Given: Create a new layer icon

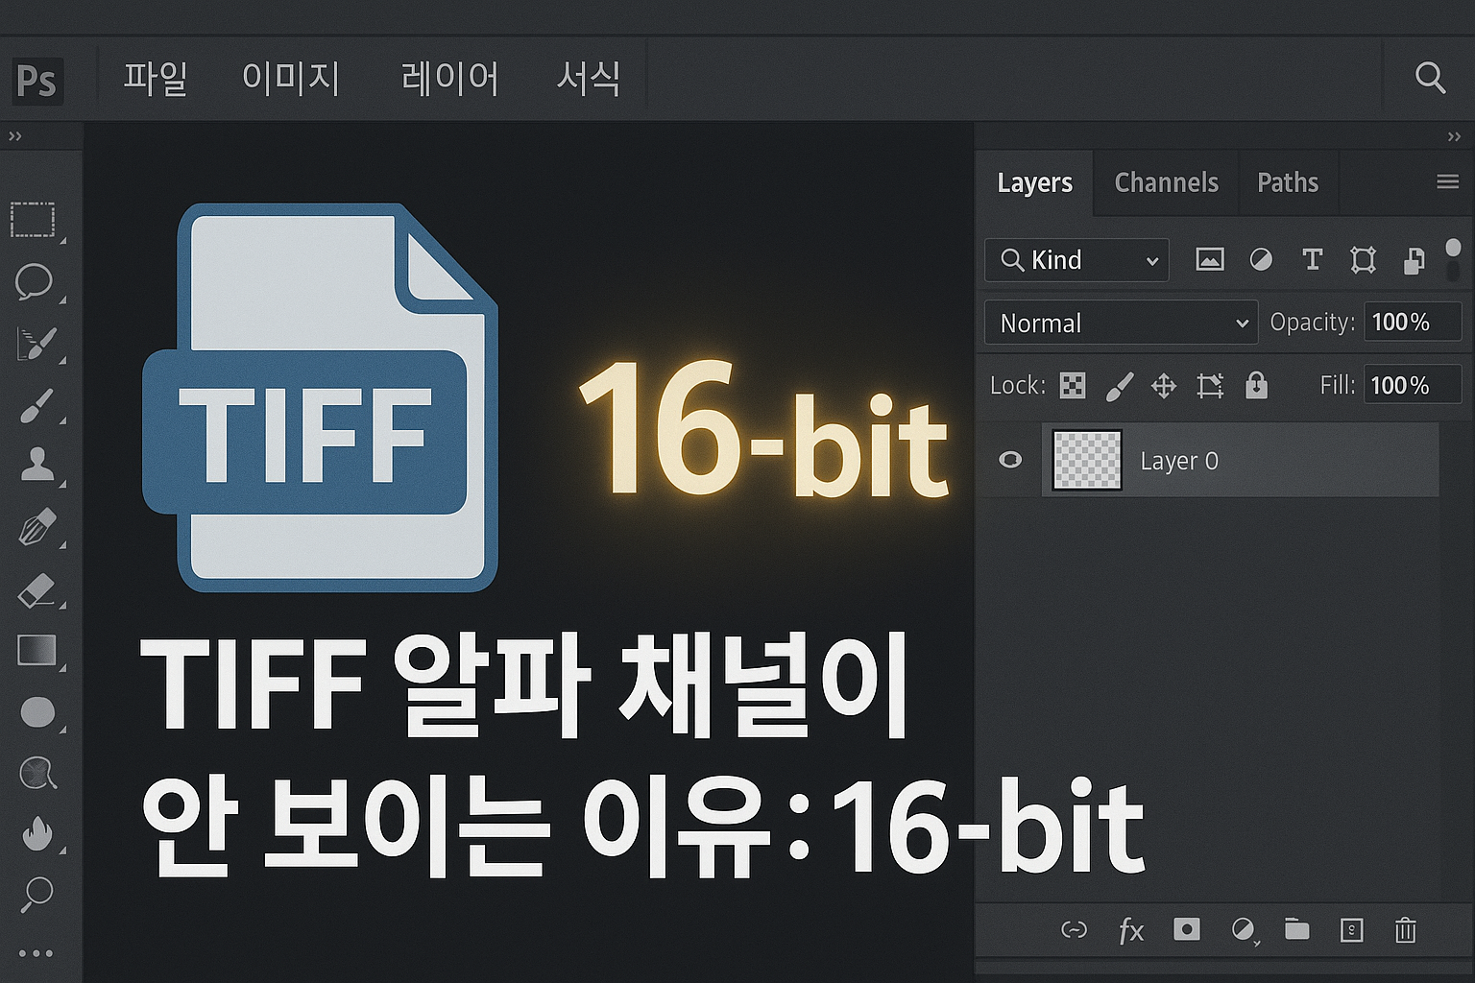Looking at the screenshot, I should 1351,929.
